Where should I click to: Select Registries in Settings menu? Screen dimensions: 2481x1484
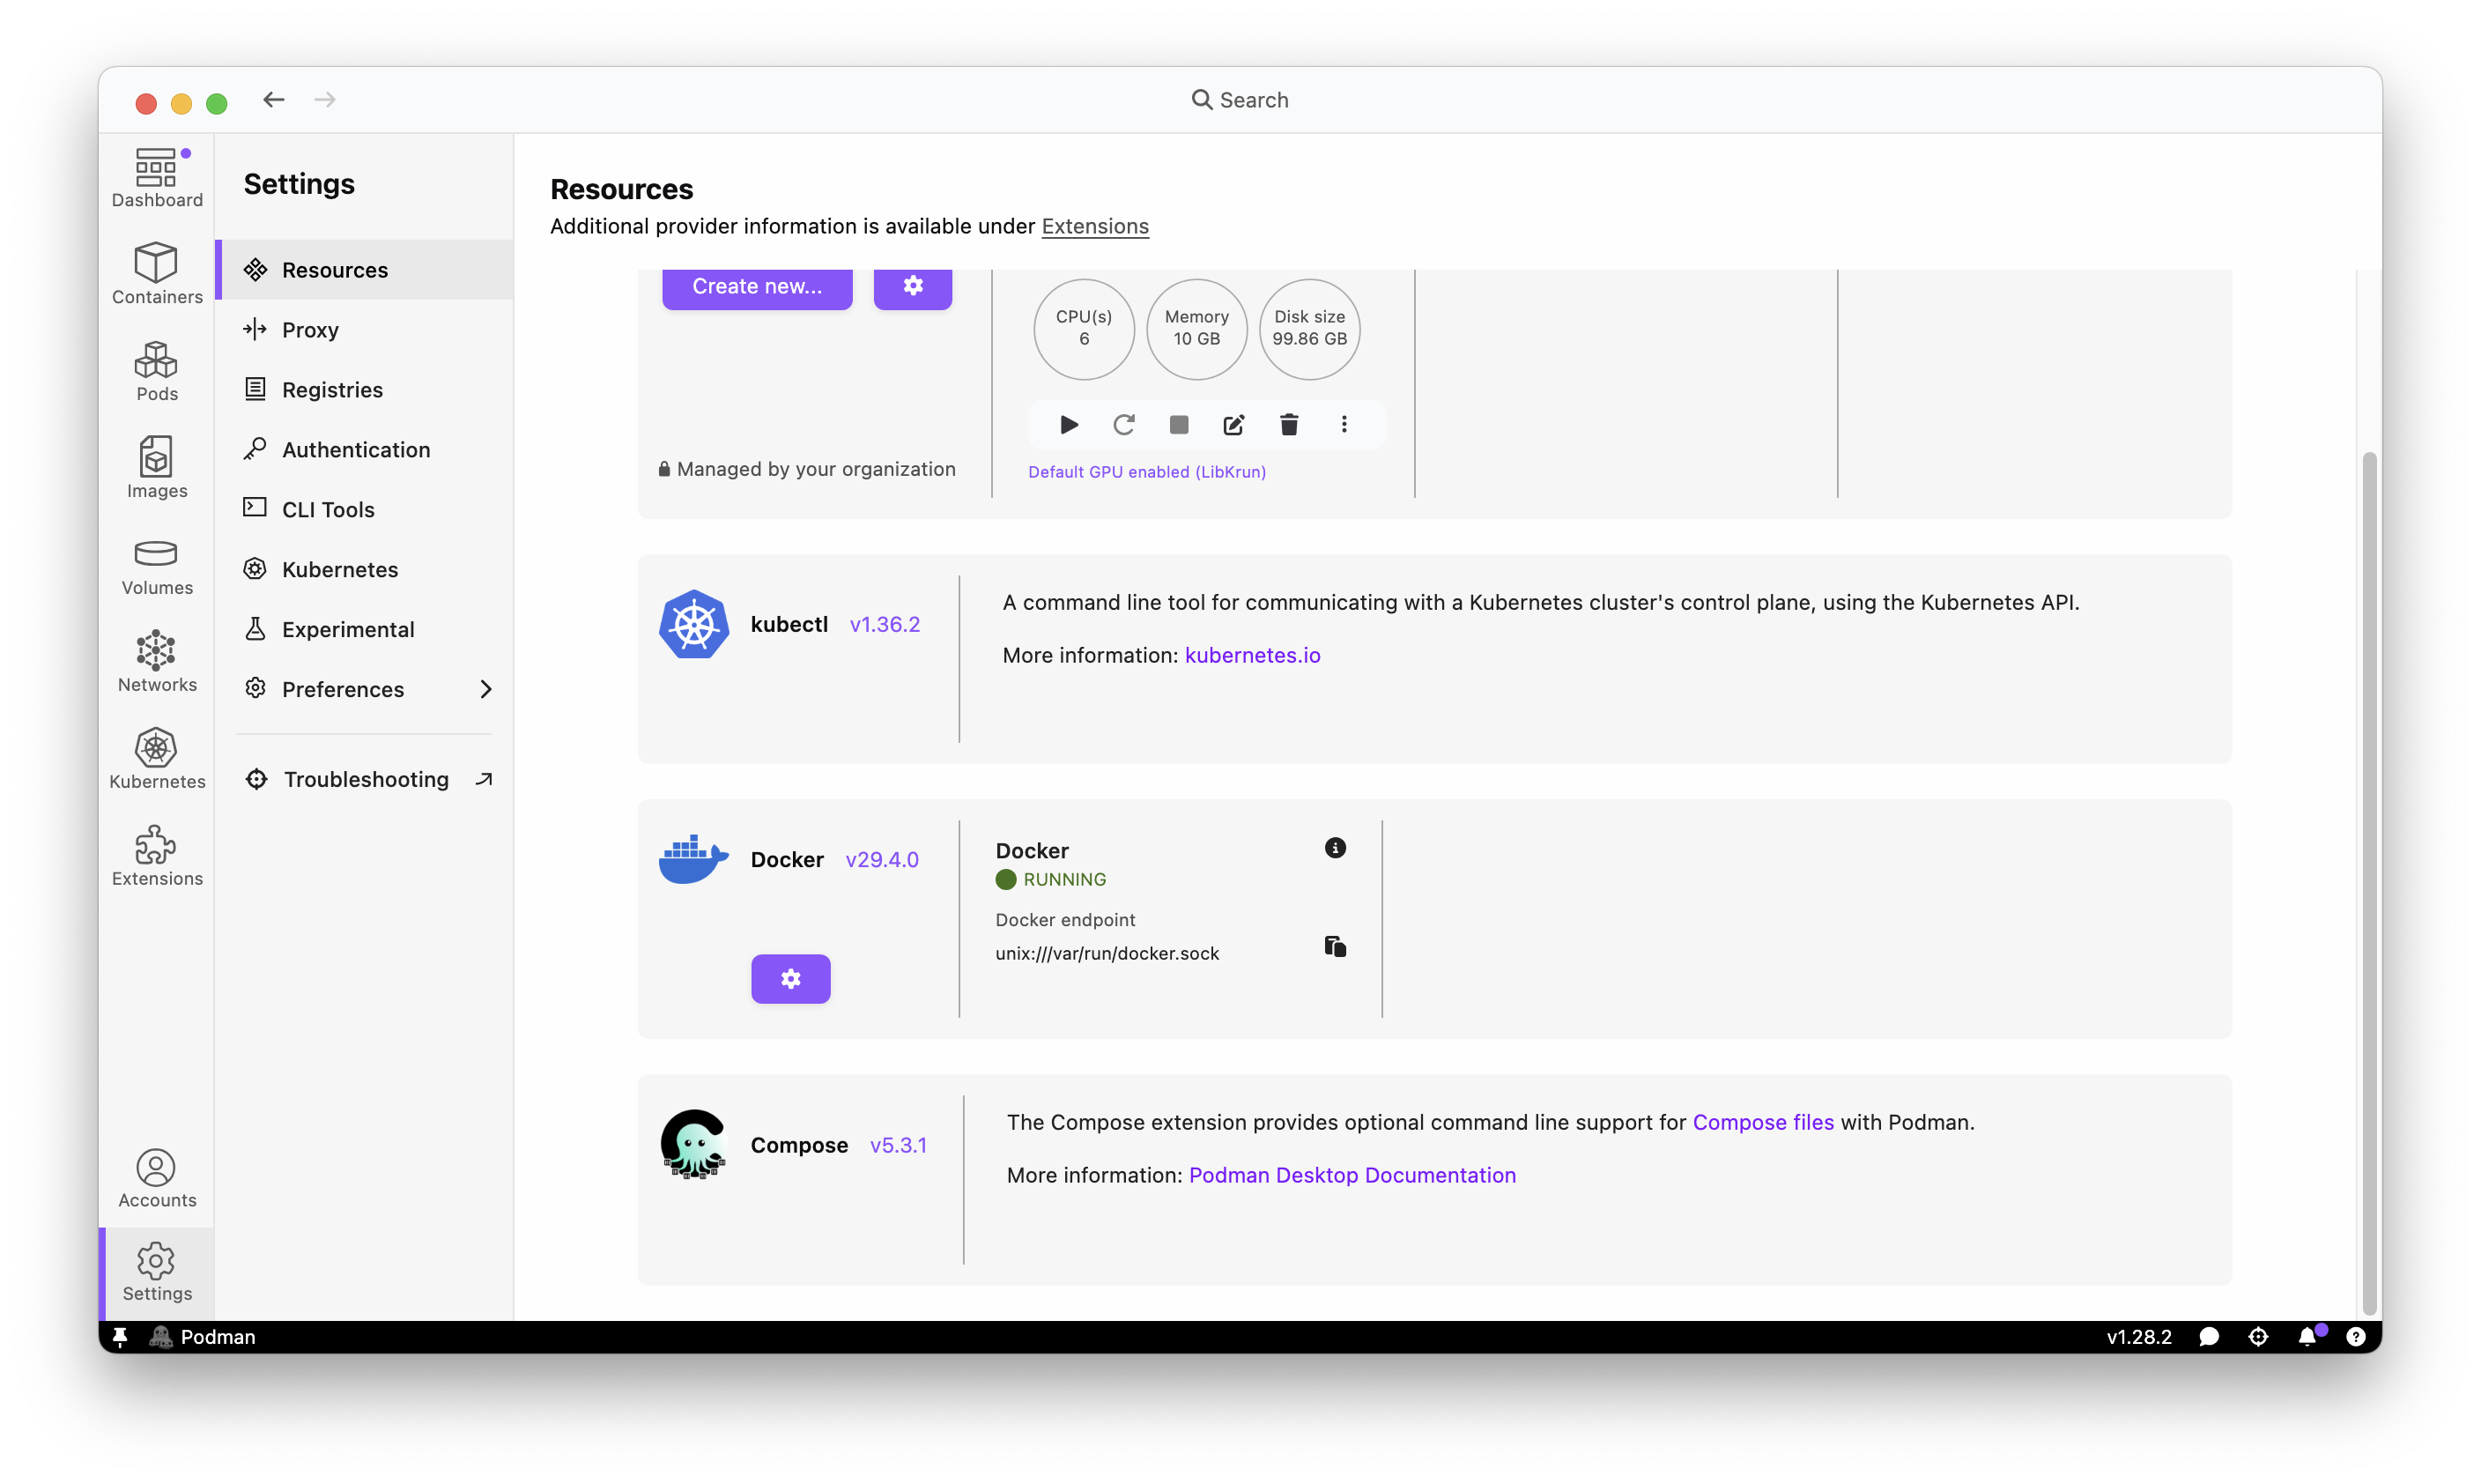[x=365, y=390]
